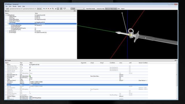Select the 3 NiStringExtraData tree row

(x=41, y=19)
